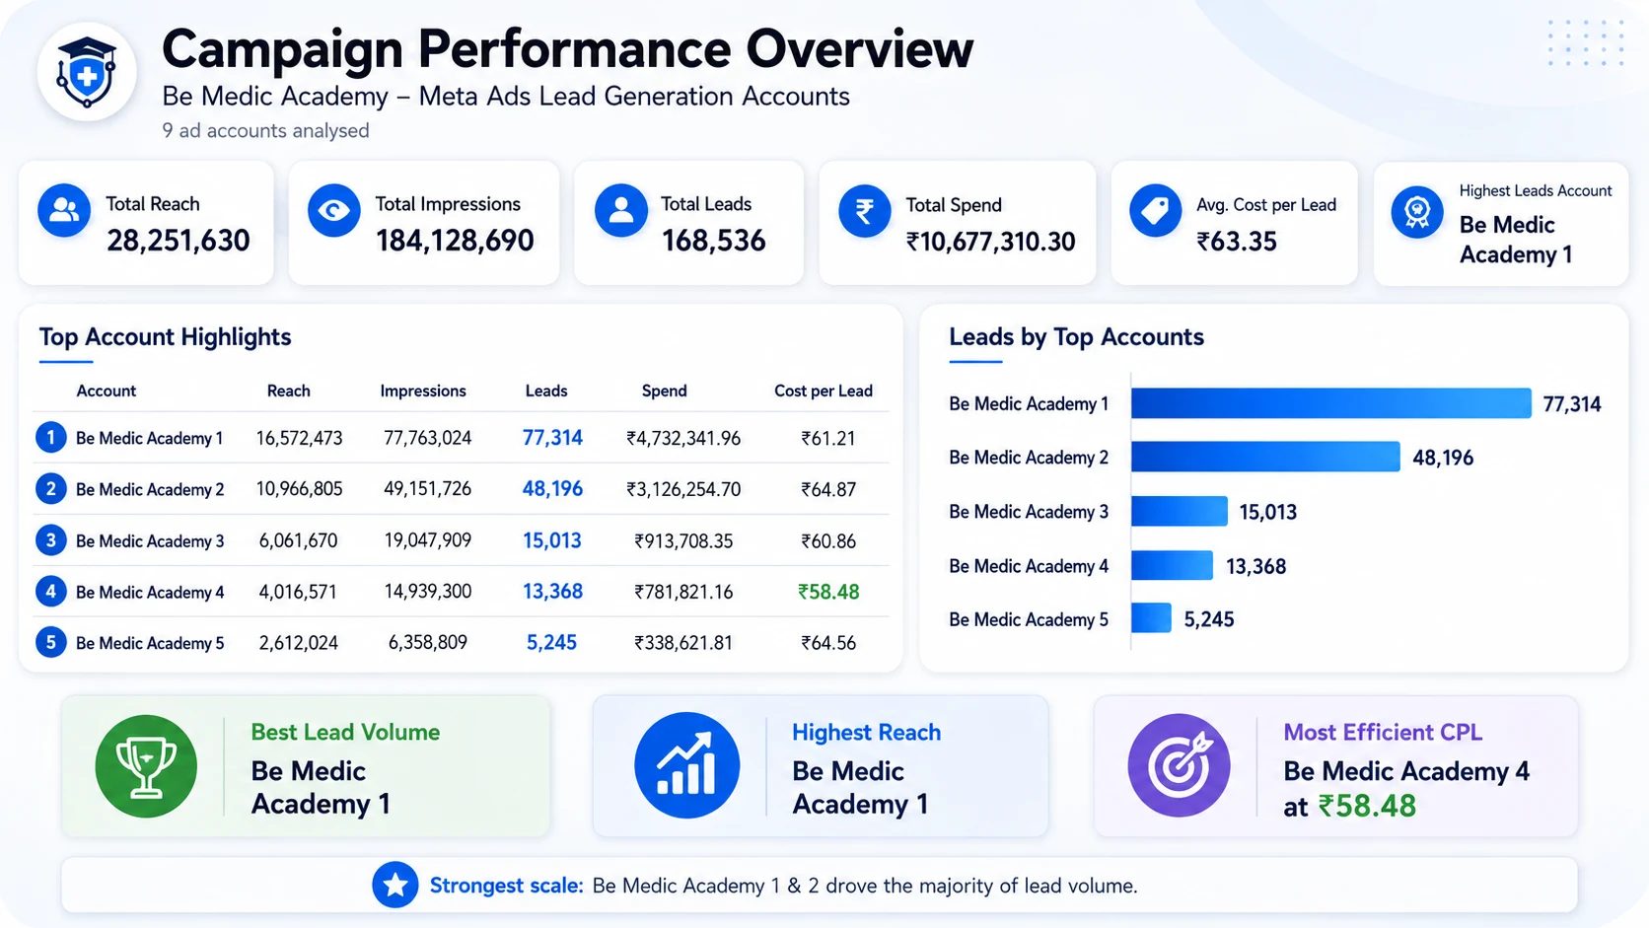The height and width of the screenshot is (928, 1649).
Task: Click Be Medic Academy 4 in the table
Action: click(x=150, y=592)
